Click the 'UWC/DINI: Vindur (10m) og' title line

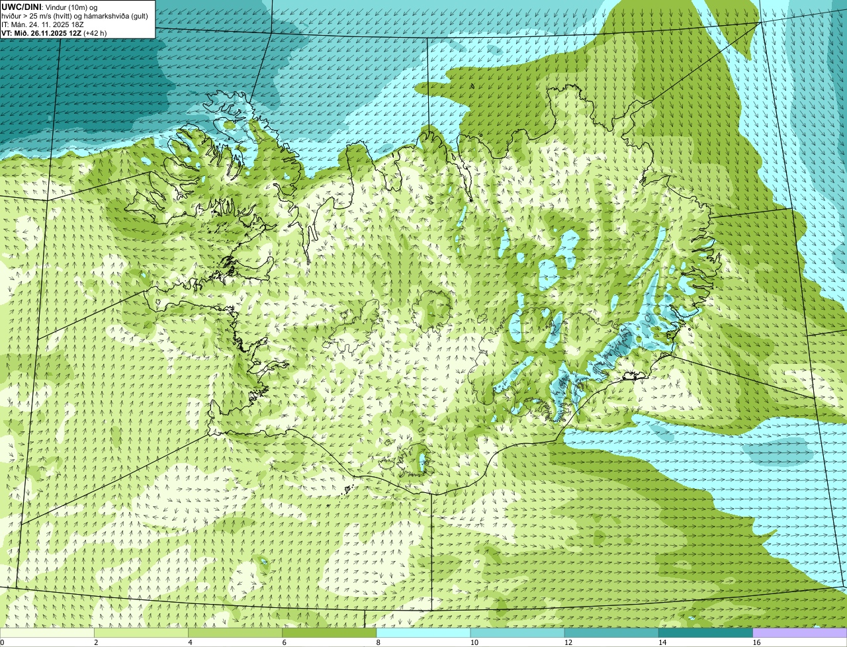(x=50, y=7)
